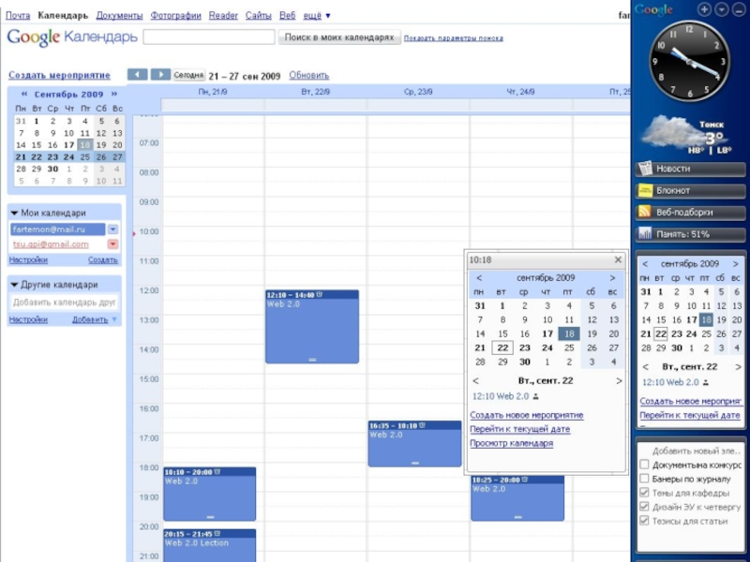Click Перейти к текущей дате in popup
This screenshot has height=562, width=750.
(520, 429)
